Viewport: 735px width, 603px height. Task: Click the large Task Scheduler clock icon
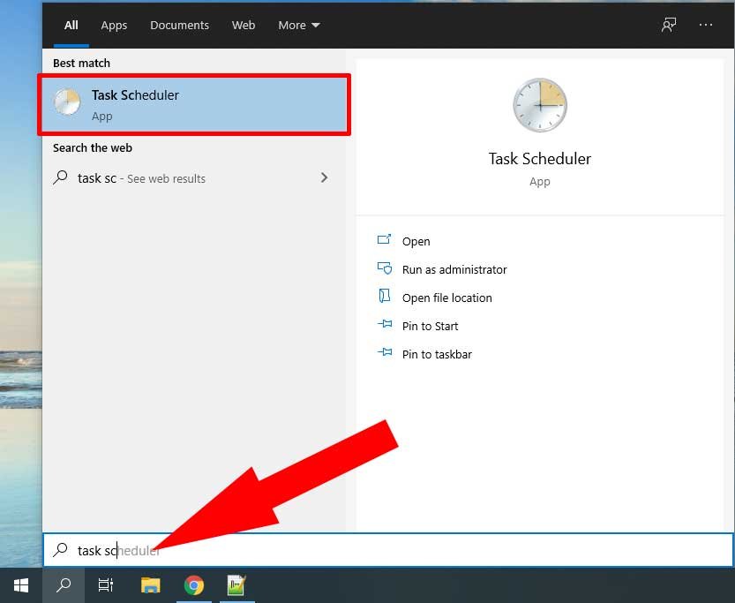[x=540, y=105]
